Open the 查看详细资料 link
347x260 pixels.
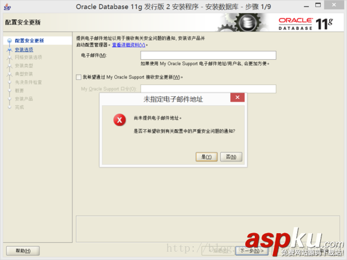(129, 45)
